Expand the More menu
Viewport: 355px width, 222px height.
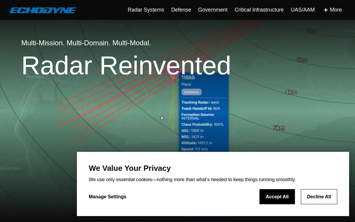click(333, 10)
